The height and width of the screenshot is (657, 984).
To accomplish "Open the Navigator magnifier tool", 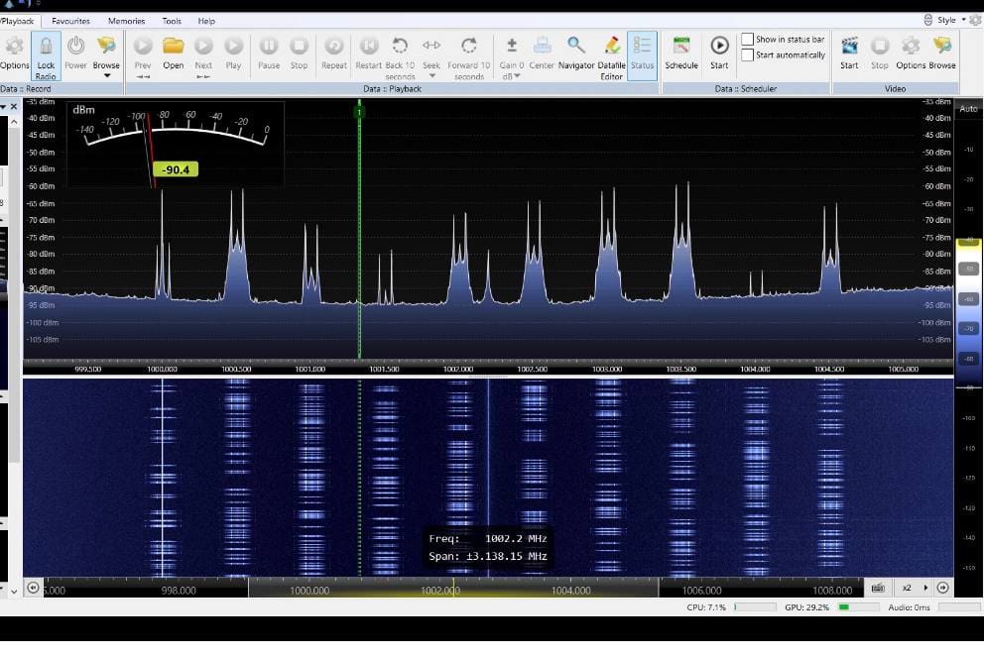I will click(x=576, y=53).
